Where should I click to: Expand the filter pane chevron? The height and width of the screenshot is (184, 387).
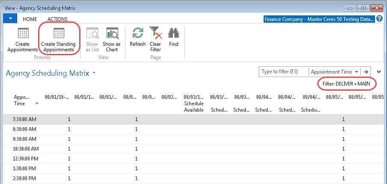pyautogui.click(x=378, y=72)
